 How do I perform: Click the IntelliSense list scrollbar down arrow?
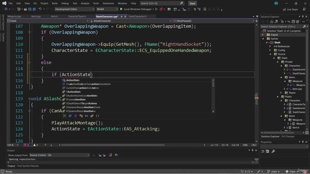(213, 111)
